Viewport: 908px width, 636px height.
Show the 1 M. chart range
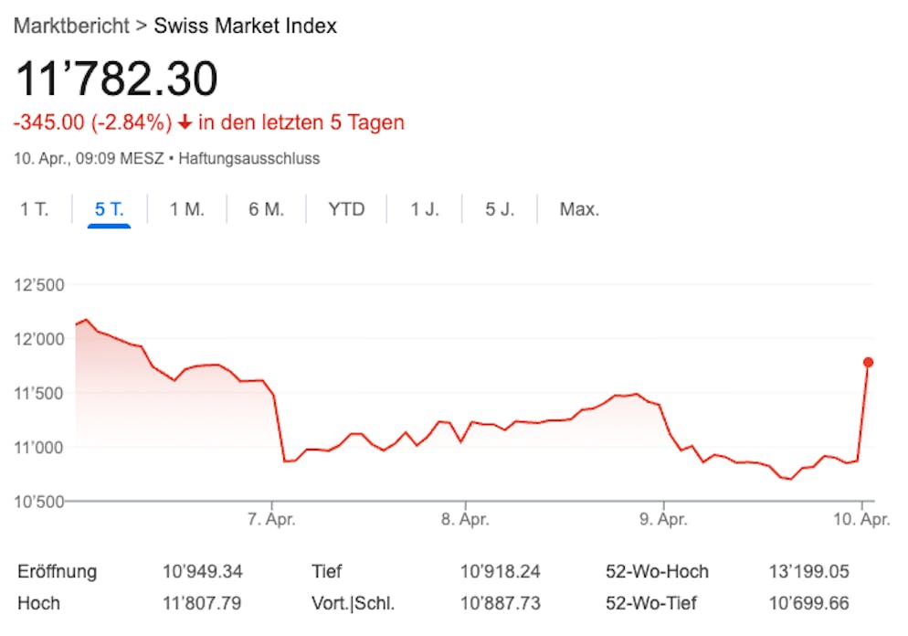186,209
